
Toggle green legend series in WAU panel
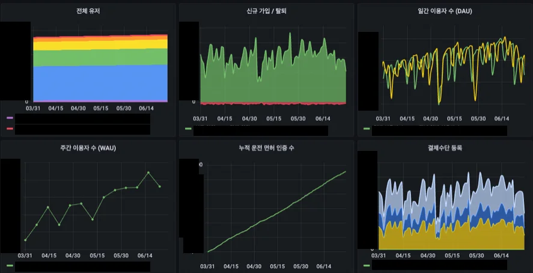10,265
